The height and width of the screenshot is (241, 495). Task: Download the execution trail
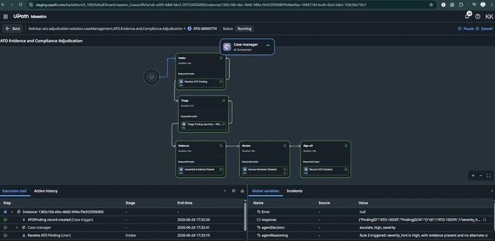pos(243,191)
